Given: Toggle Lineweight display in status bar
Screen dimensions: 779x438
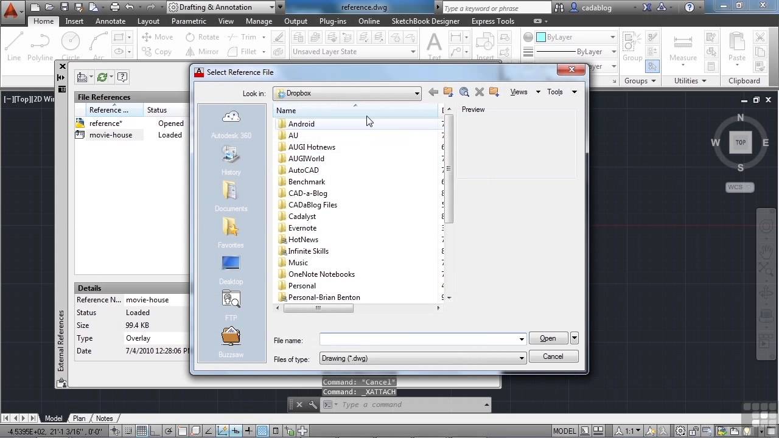Looking at the screenshot, I should click(248, 431).
